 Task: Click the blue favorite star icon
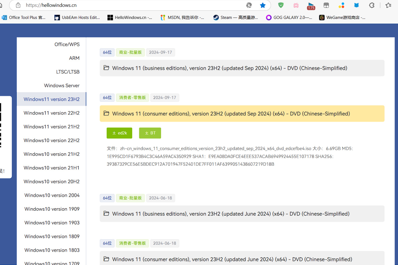click(263, 5)
